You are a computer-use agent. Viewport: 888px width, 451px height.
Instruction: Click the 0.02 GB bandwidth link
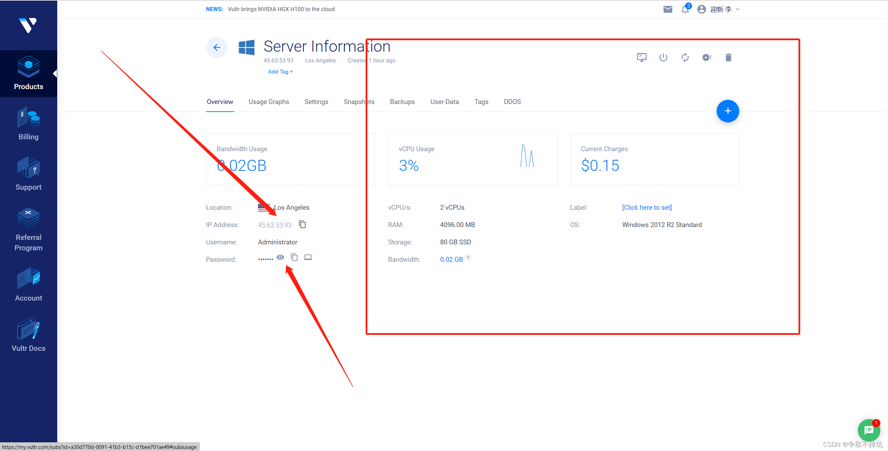coord(451,259)
